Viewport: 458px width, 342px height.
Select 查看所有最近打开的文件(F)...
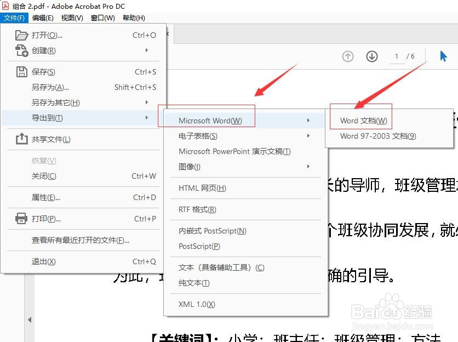[x=83, y=240]
